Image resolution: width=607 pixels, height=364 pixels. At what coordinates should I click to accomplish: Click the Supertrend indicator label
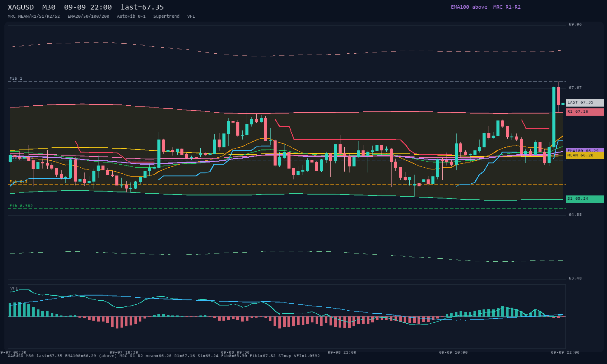pyautogui.click(x=166, y=16)
